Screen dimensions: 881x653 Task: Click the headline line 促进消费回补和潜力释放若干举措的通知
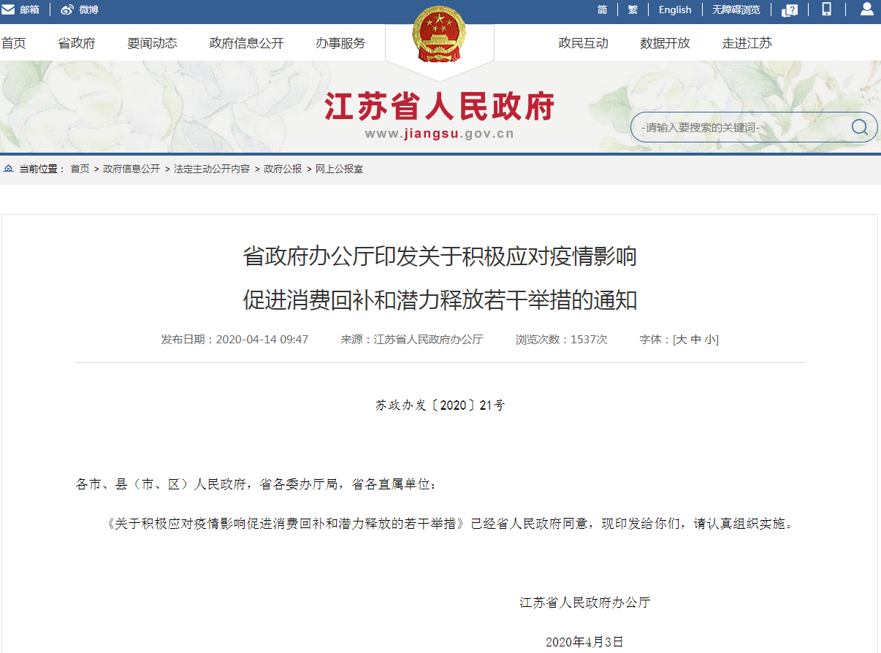click(440, 300)
